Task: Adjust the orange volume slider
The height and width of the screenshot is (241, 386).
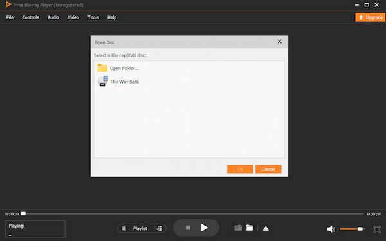Action: (x=351, y=229)
